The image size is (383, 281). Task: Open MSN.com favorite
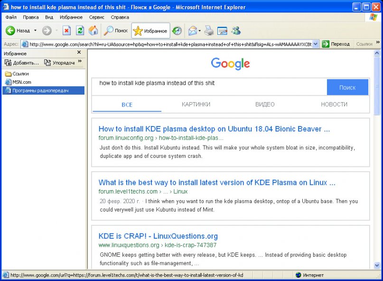[x=18, y=82]
